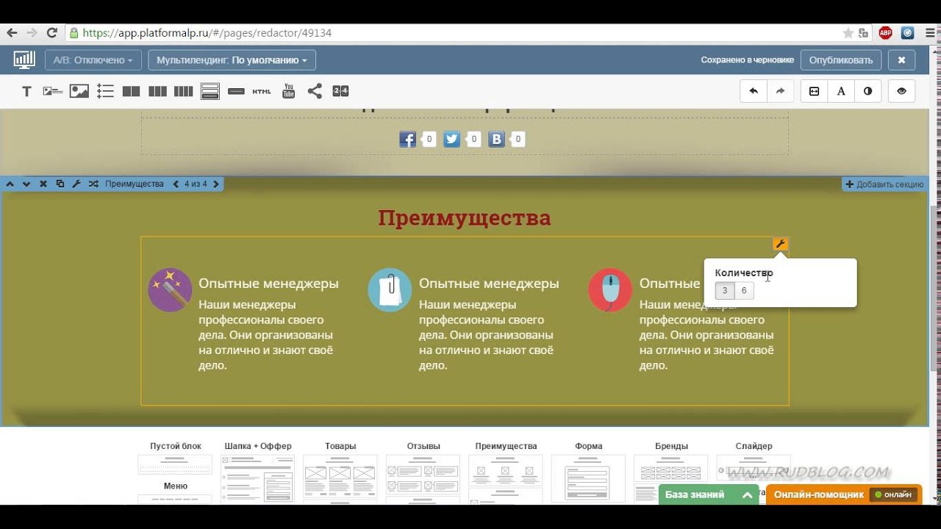Image resolution: width=941 pixels, height=529 pixels.
Task: Insert an image-with-text element
Action: click(52, 92)
